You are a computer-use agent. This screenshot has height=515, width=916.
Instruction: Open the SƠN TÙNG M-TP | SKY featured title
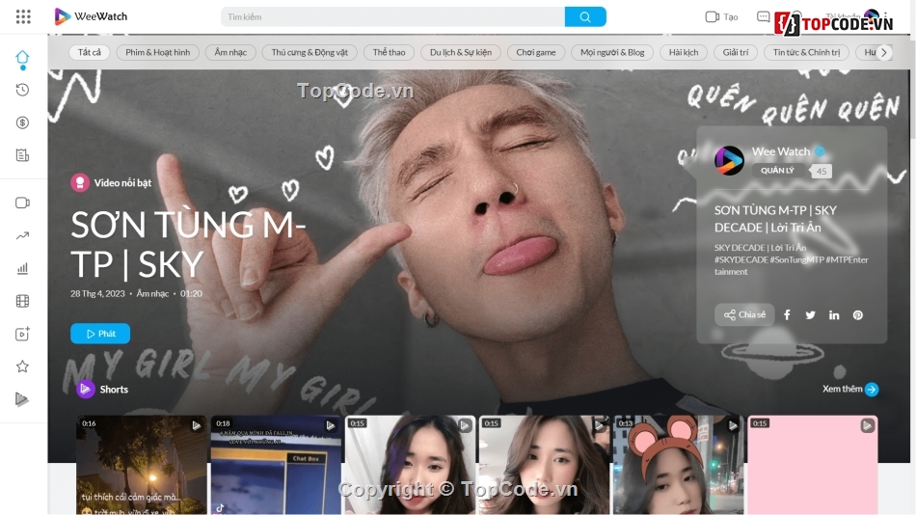pyautogui.click(x=188, y=244)
